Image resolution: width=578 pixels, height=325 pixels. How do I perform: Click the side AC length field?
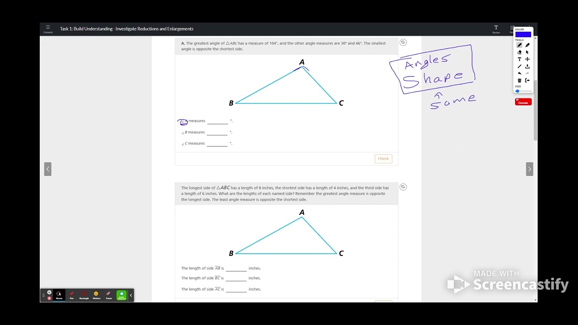(x=236, y=289)
